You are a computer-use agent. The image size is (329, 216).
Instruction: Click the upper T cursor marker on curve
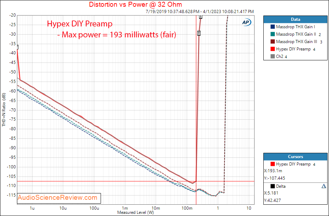point(201,16)
